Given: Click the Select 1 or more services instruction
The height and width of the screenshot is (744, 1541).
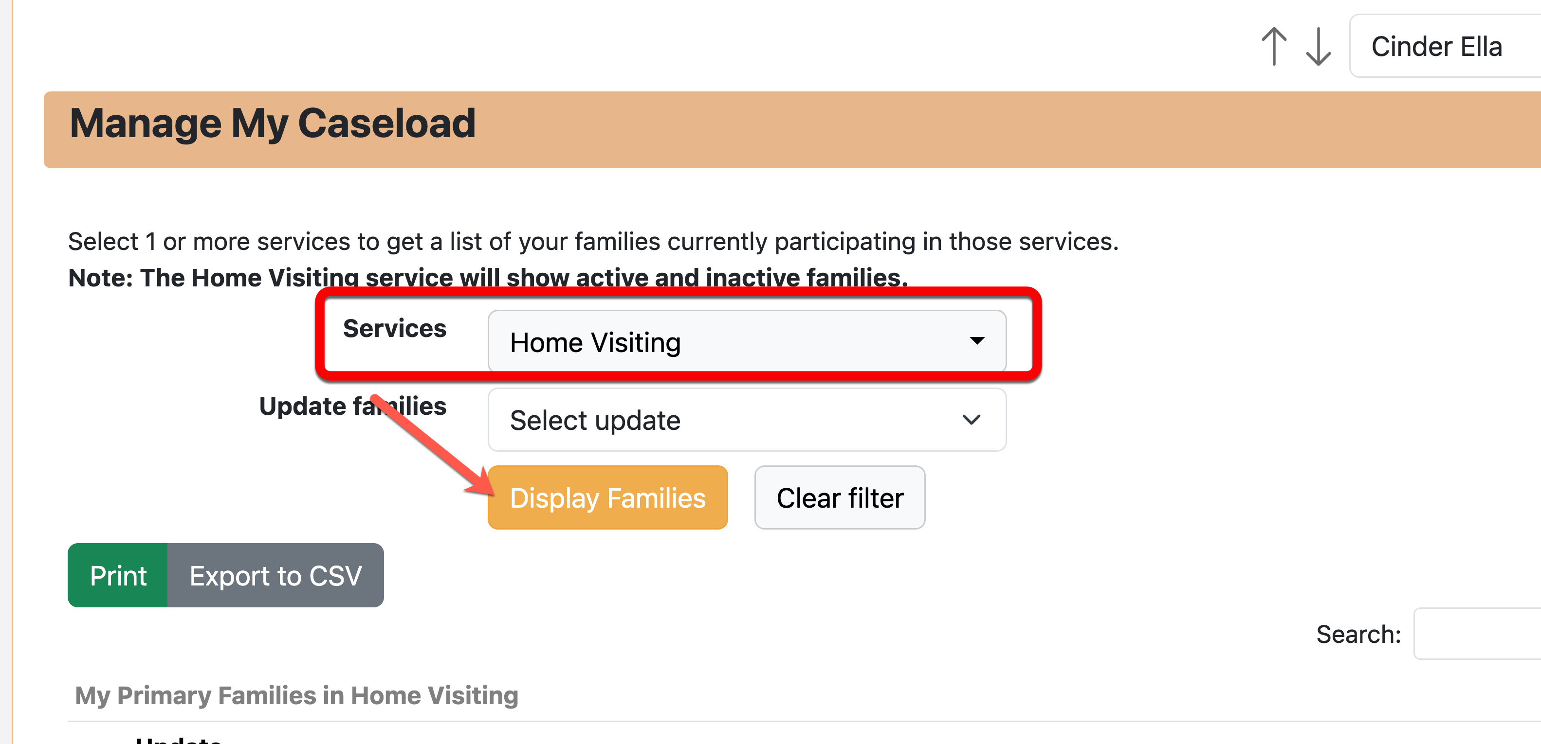Looking at the screenshot, I should click(x=593, y=241).
